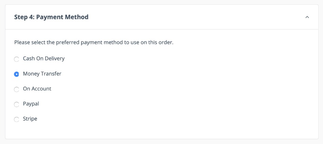Click the "On Account" label text
Viewport: 323px width, 144px height.
pos(37,89)
